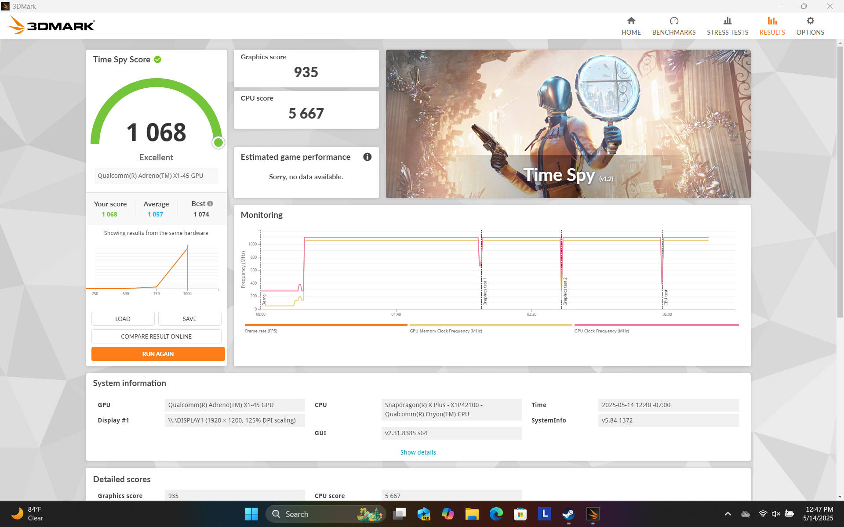Screen dimensions: 844x527
Task: Open the Stress Tests section
Action: coord(727,26)
